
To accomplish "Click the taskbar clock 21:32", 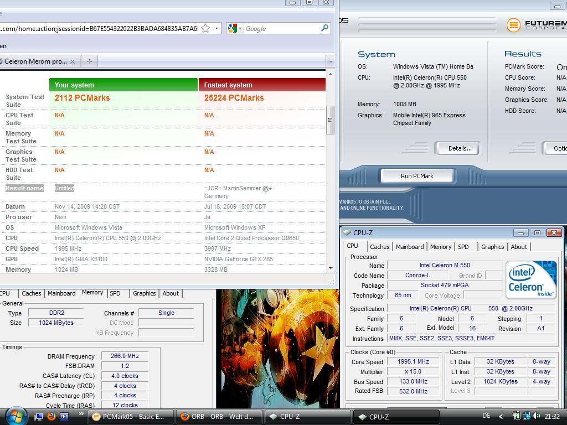I will 552,417.
